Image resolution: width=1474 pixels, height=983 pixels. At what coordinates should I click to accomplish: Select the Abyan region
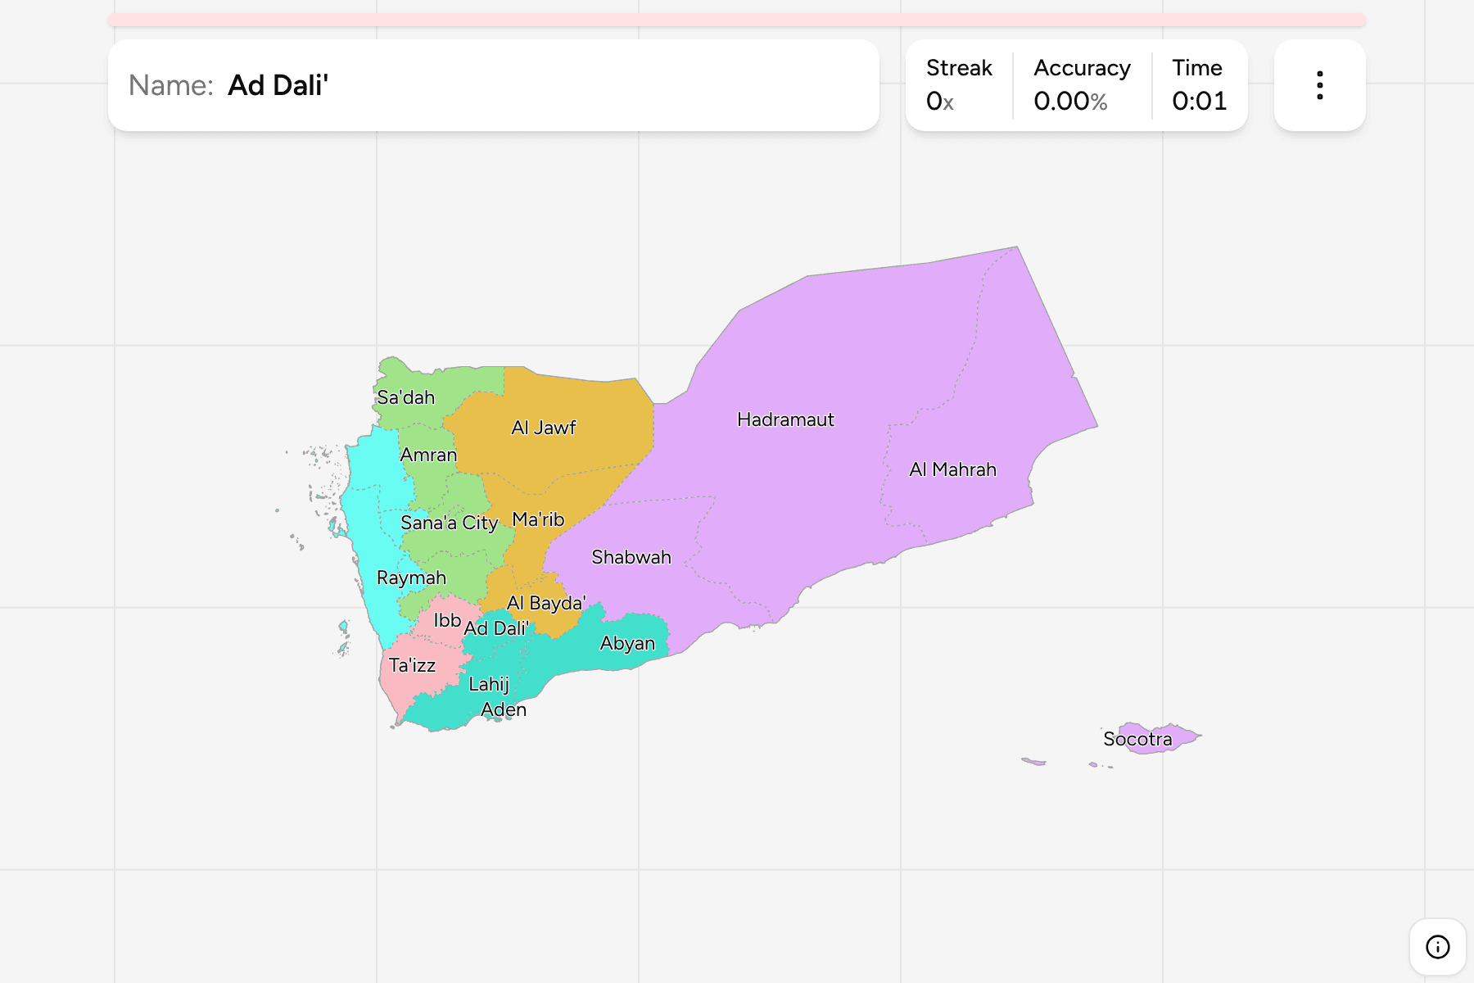[x=627, y=643]
